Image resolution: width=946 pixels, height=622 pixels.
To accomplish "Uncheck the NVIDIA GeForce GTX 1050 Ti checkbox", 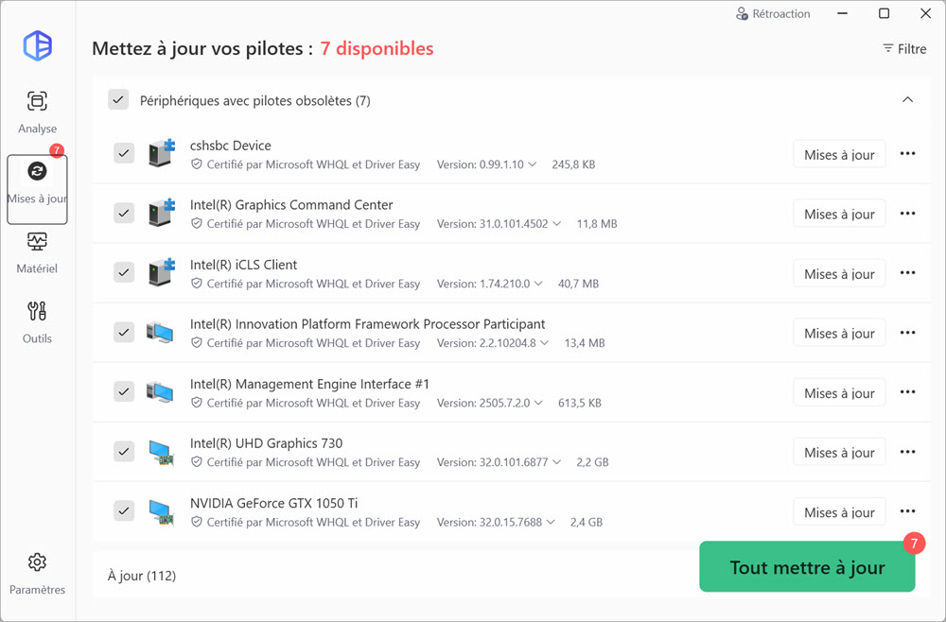I will click(x=124, y=511).
